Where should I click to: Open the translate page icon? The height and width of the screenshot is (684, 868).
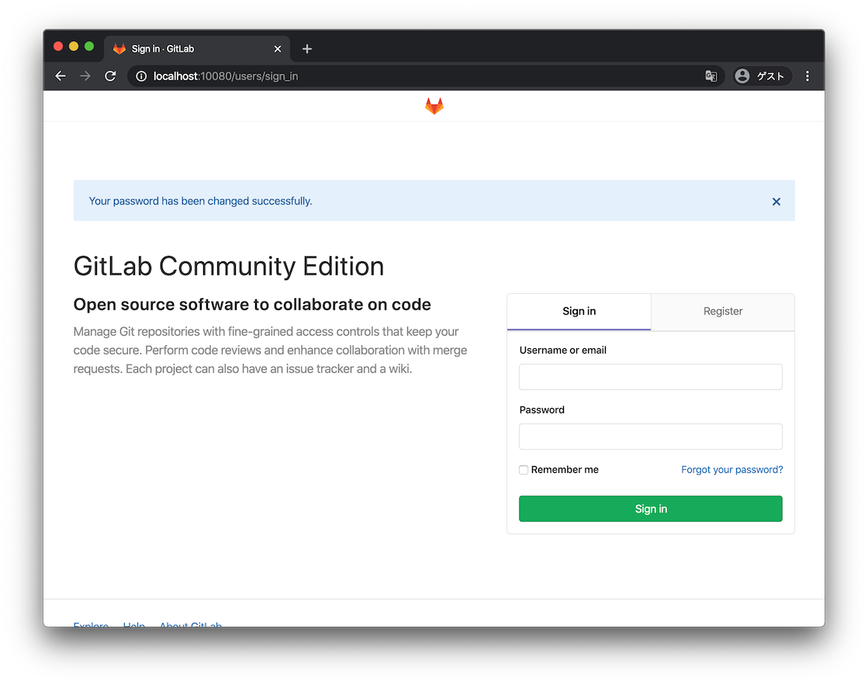(x=711, y=76)
